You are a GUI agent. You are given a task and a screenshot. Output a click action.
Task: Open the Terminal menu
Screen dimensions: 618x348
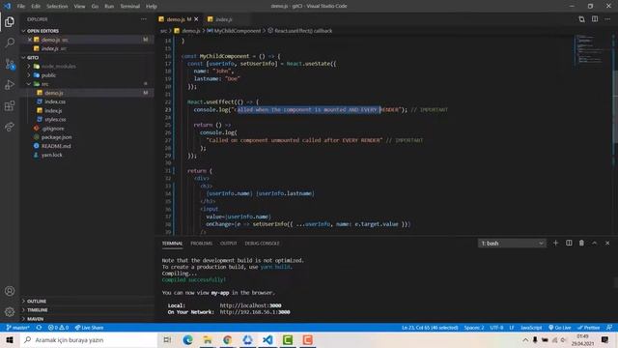tap(130, 7)
